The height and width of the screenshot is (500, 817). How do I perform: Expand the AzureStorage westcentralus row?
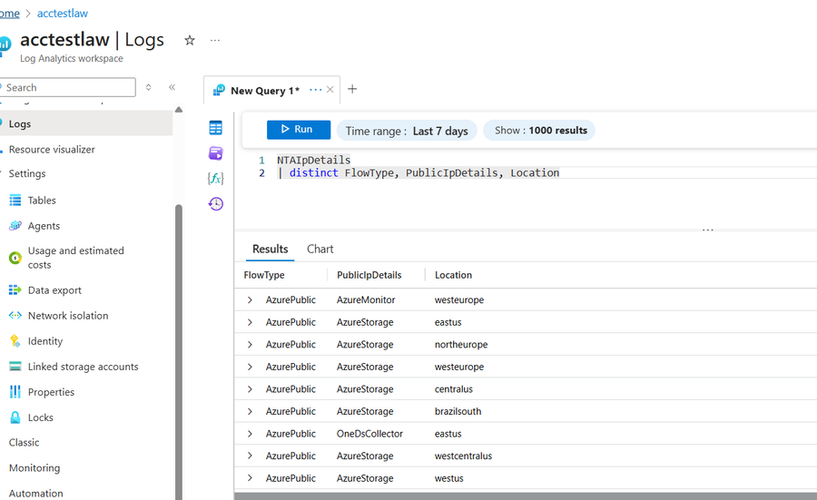coord(250,456)
